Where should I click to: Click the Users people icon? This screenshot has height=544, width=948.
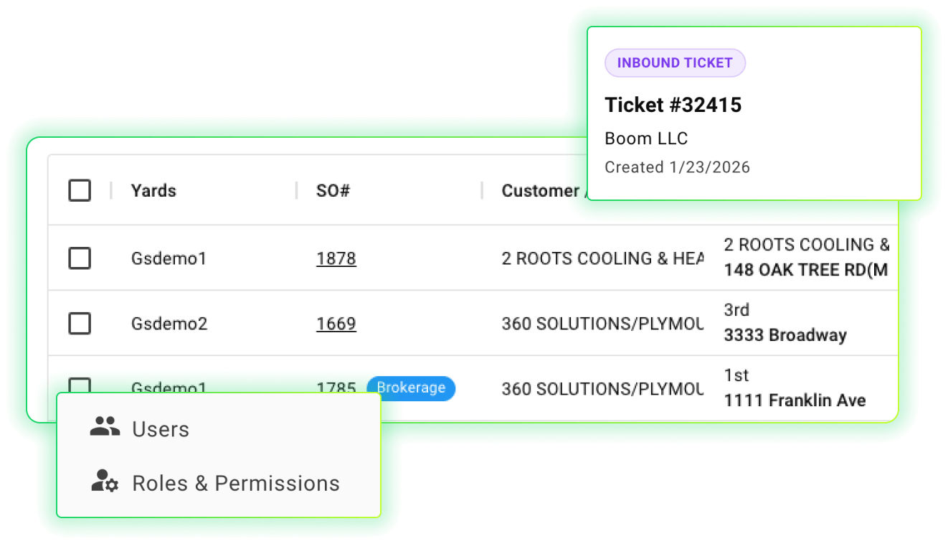coord(105,428)
